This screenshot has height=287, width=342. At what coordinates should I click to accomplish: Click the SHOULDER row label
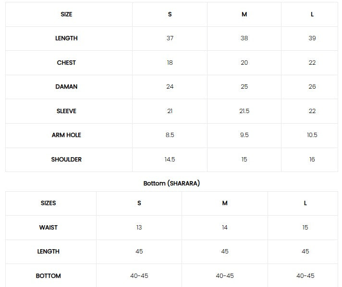click(x=66, y=160)
